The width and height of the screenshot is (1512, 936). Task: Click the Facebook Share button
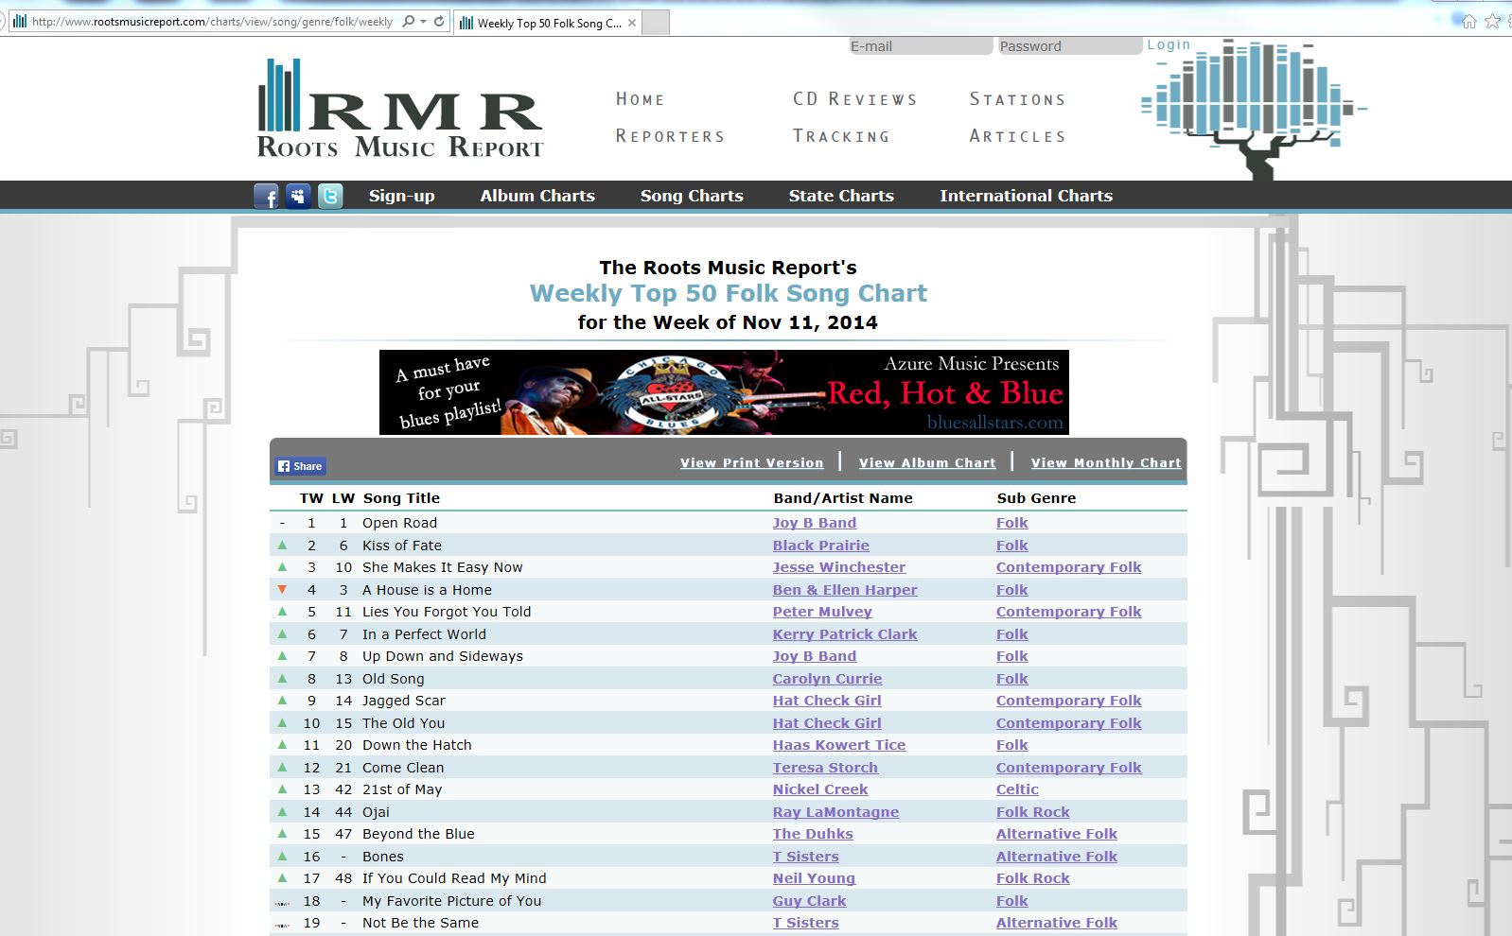(x=301, y=466)
